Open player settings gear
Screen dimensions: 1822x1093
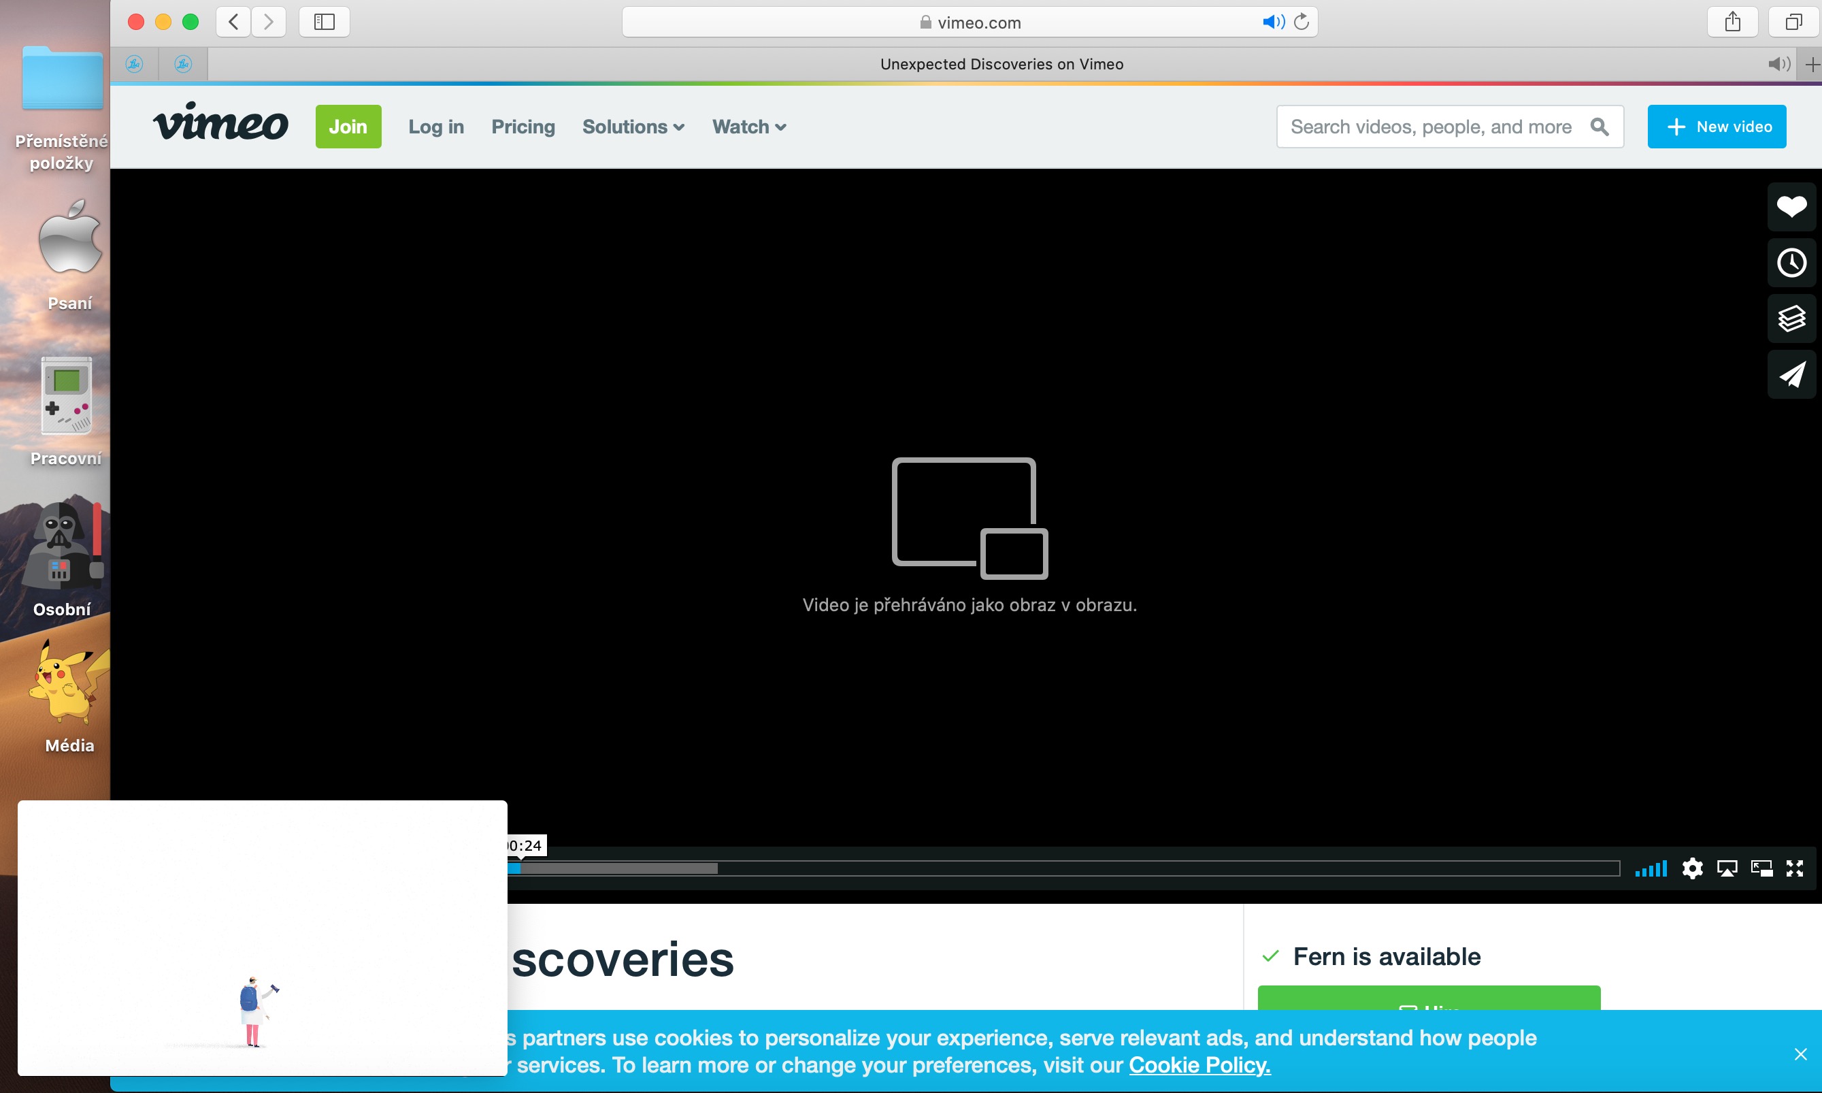(x=1691, y=868)
